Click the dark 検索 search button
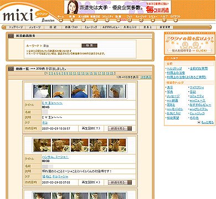Viewport: 216px width, 199px height. (89, 45)
